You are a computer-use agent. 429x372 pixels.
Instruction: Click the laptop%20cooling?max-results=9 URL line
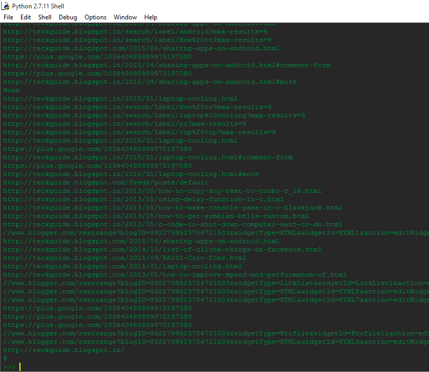(154, 115)
